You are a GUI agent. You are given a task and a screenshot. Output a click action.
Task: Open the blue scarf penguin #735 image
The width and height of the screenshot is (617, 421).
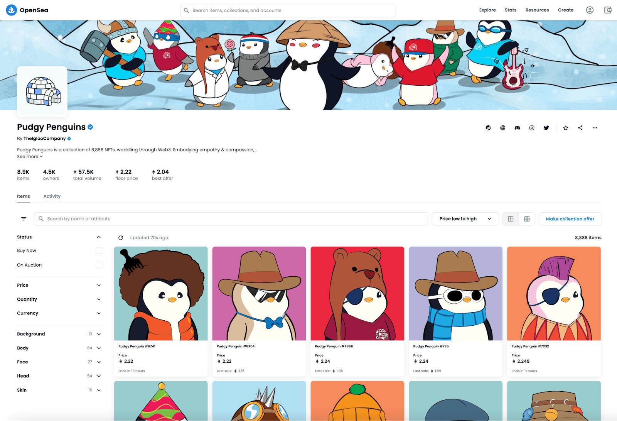coord(456,294)
